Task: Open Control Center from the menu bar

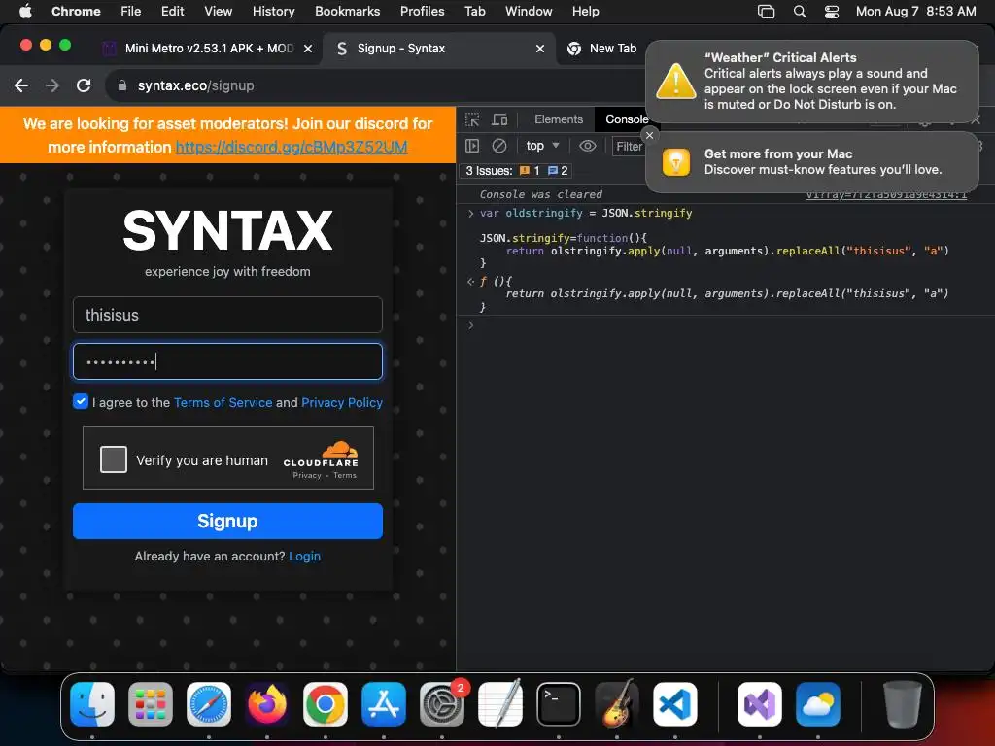Action: click(832, 12)
